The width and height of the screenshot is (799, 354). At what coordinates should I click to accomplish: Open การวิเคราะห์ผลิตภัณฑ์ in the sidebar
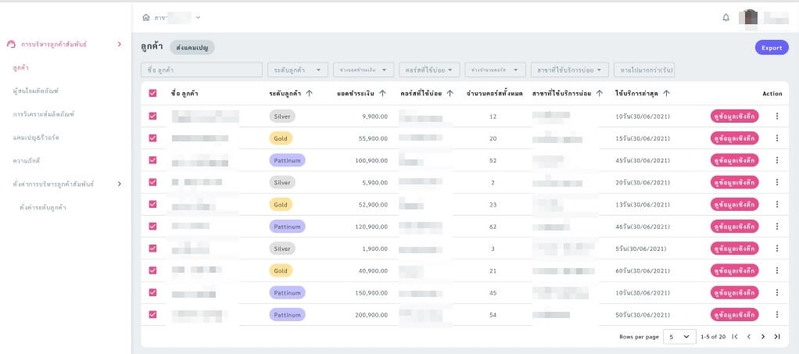coord(44,114)
